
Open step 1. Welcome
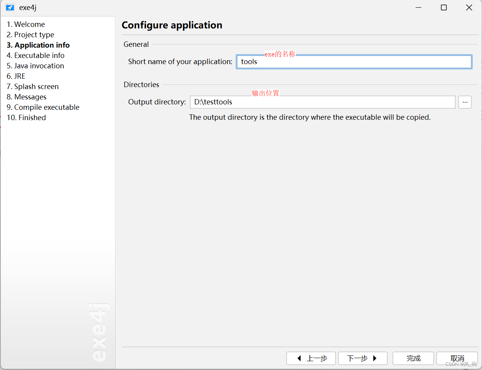(26, 24)
